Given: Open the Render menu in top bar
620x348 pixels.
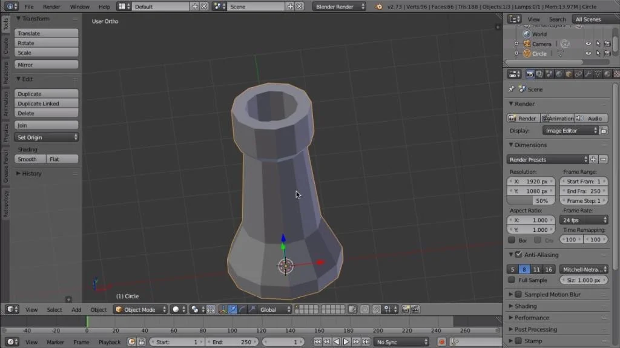Looking at the screenshot, I should click(x=51, y=7).
